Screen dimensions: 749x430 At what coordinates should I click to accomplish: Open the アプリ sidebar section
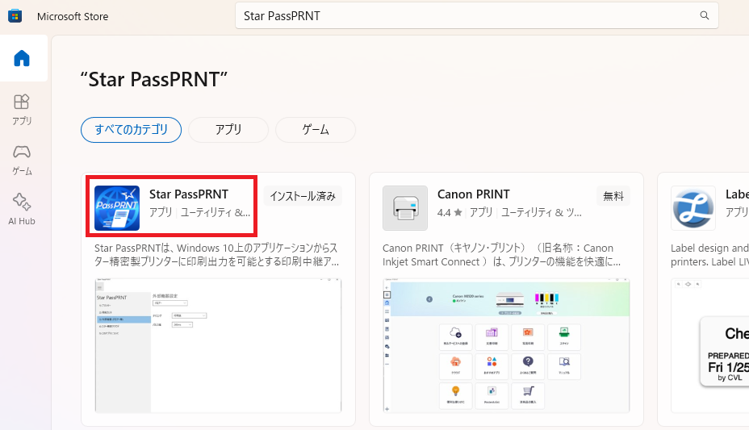point(22,109)
